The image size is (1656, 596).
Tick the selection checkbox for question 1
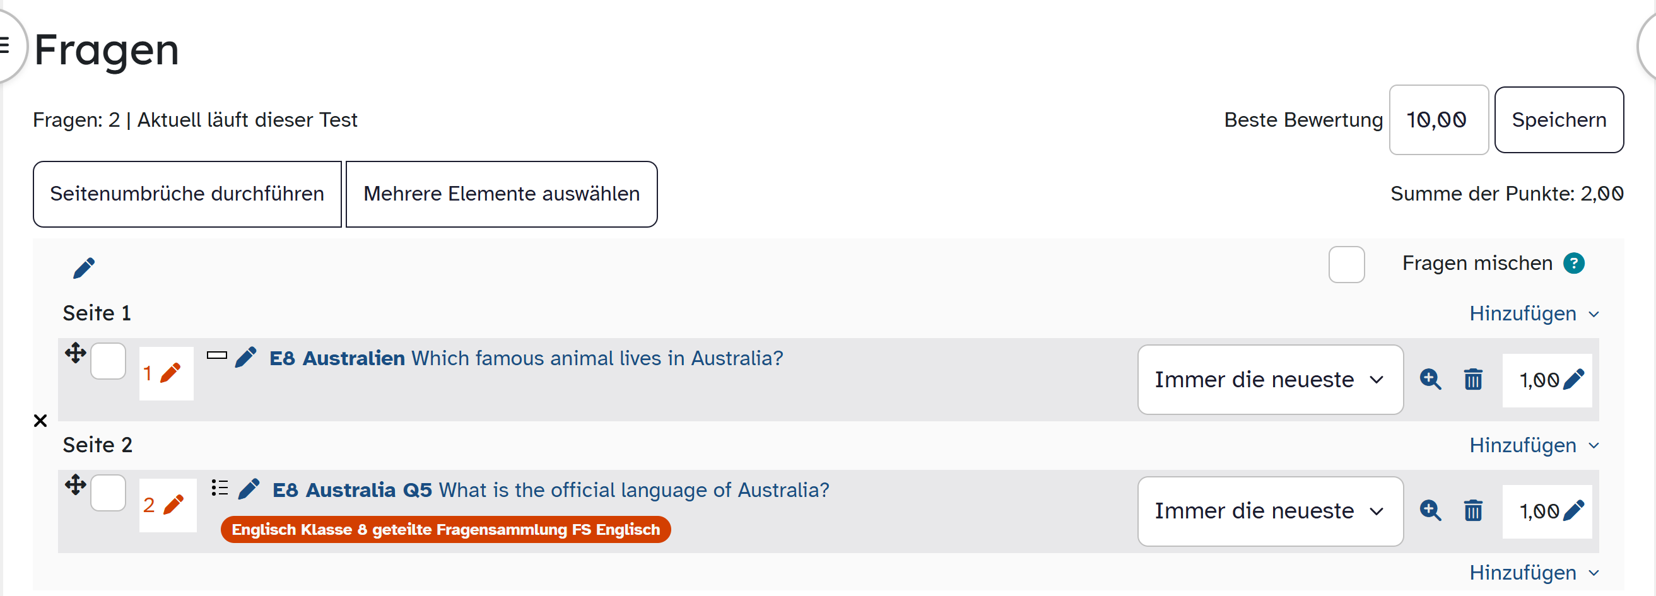coord(108,361)
